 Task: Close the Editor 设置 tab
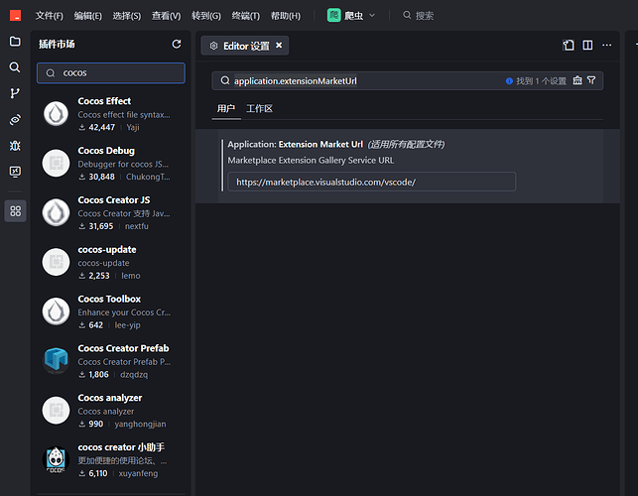(279, 46)
